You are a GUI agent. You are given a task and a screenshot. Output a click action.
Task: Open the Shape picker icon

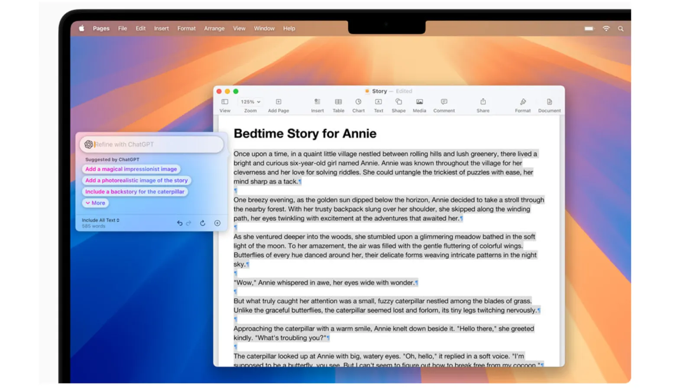point(398,102)
